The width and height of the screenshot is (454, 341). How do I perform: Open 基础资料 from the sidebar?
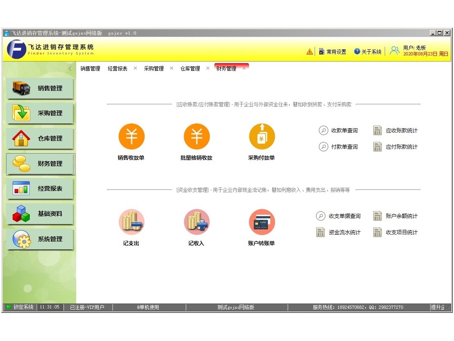tap(40, 214)
